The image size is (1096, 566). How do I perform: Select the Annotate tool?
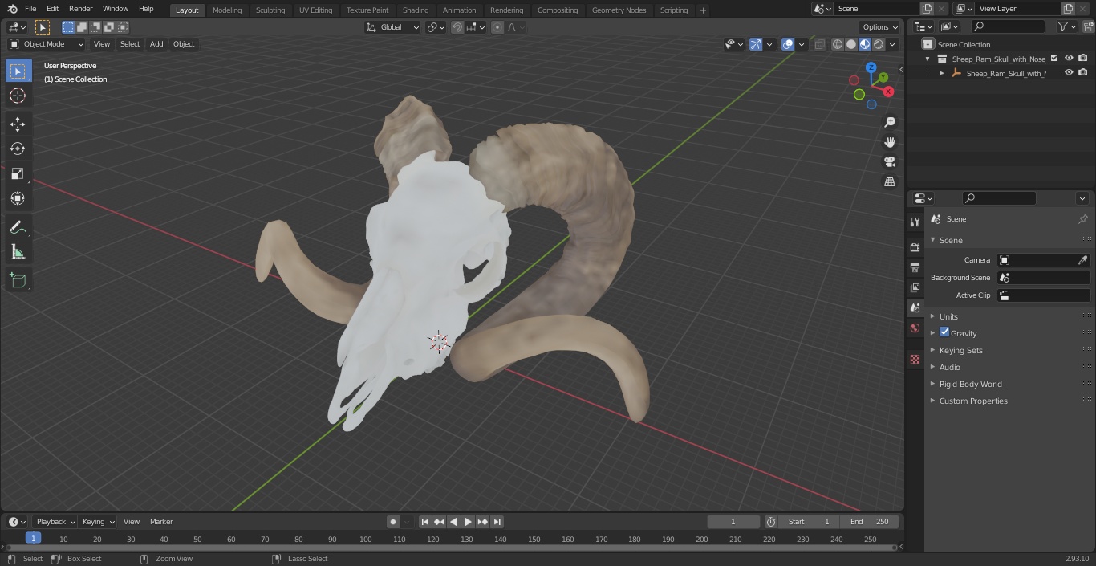pos(18,228)
